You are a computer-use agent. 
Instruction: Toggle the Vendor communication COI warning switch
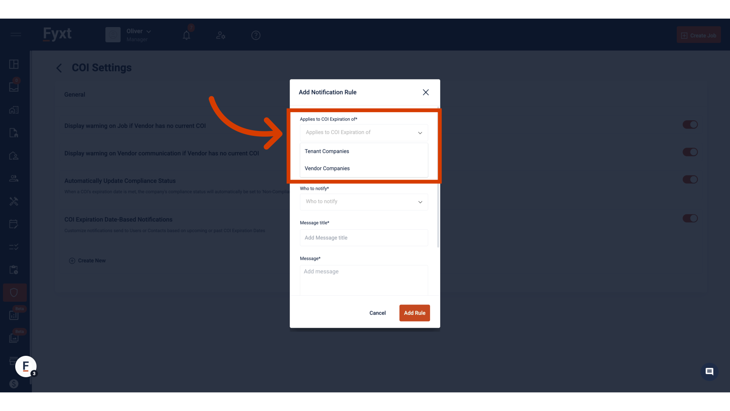click(x=690, y=152)
